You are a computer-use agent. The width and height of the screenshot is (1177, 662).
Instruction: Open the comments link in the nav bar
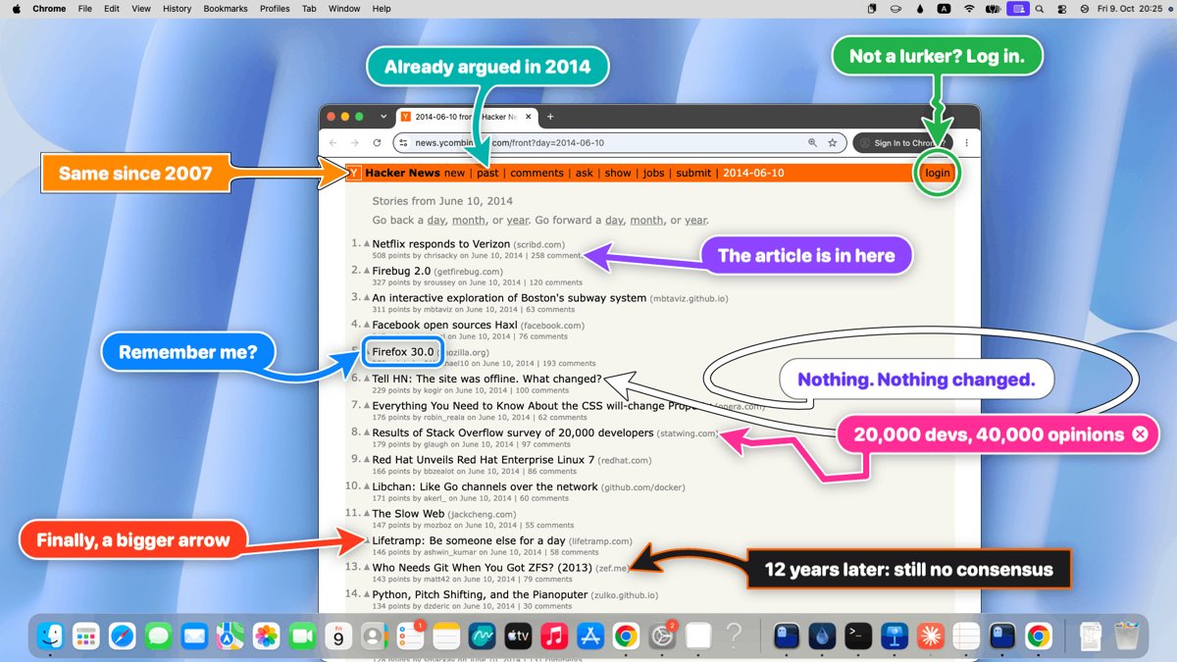point(537,174)
